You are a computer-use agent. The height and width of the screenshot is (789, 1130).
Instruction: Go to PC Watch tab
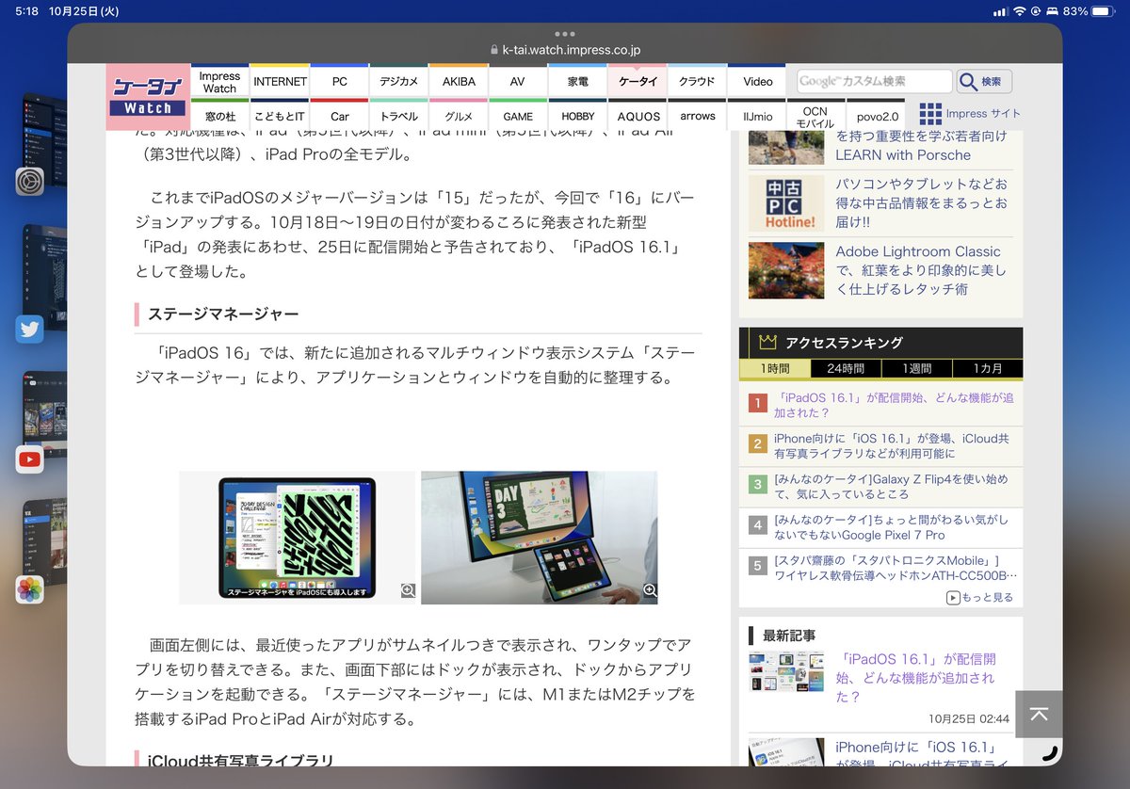click(x=340, y=81)
